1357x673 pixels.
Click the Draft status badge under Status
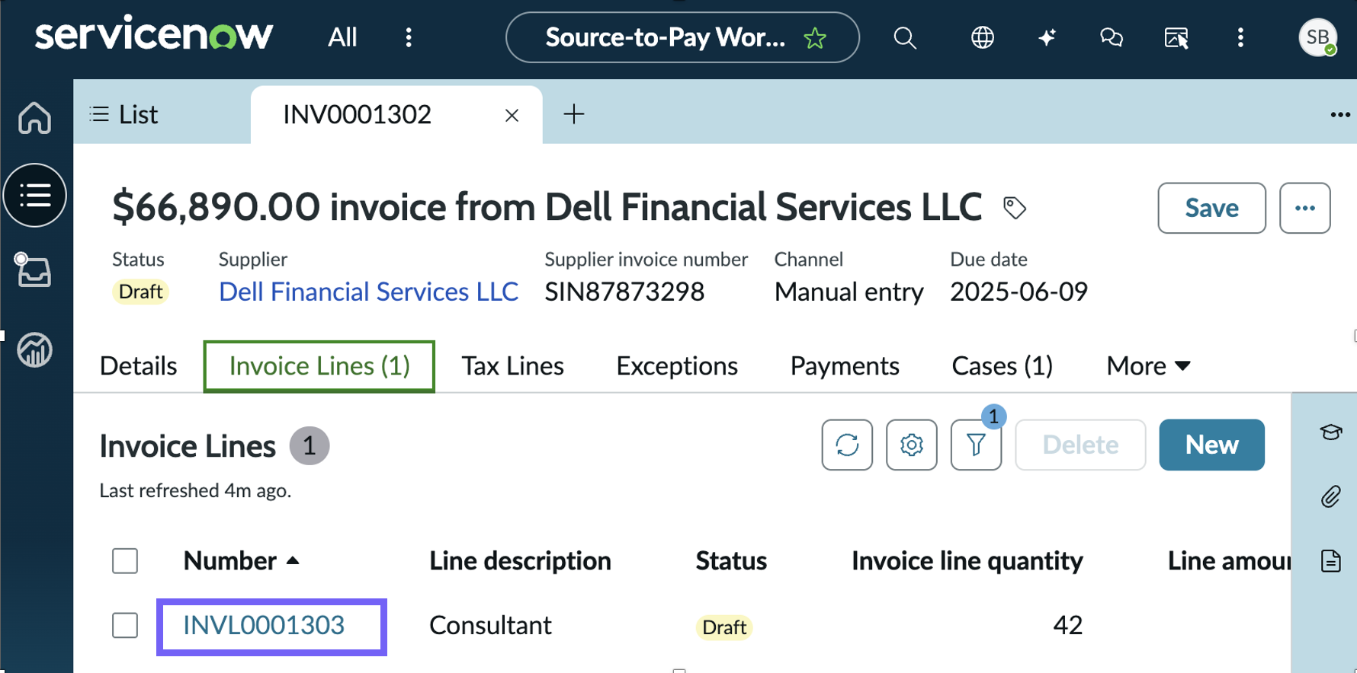point(140,292)
